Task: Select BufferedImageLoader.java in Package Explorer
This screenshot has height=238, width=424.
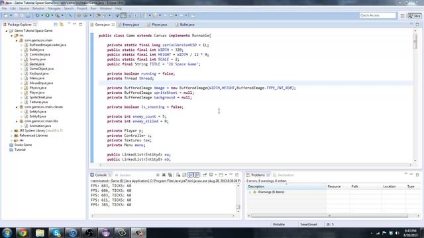Action: click(48, 45)
